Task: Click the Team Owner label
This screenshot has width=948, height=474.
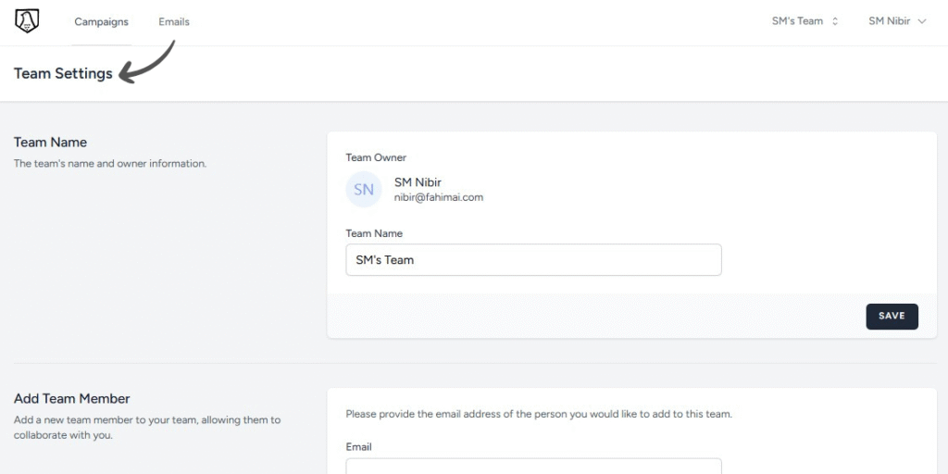Action: [376, 158]
